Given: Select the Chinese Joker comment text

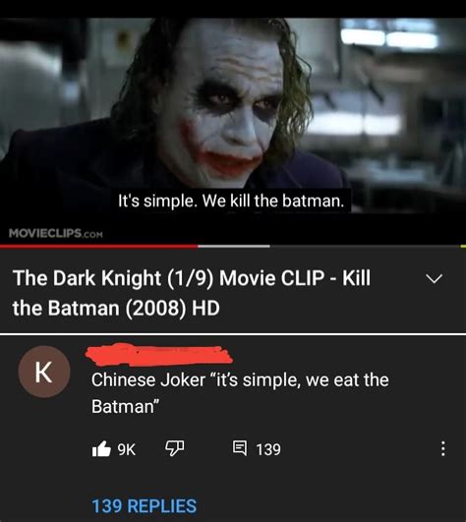Looking at the screenshot, I should pyautogui.click(x=240, y=393).
